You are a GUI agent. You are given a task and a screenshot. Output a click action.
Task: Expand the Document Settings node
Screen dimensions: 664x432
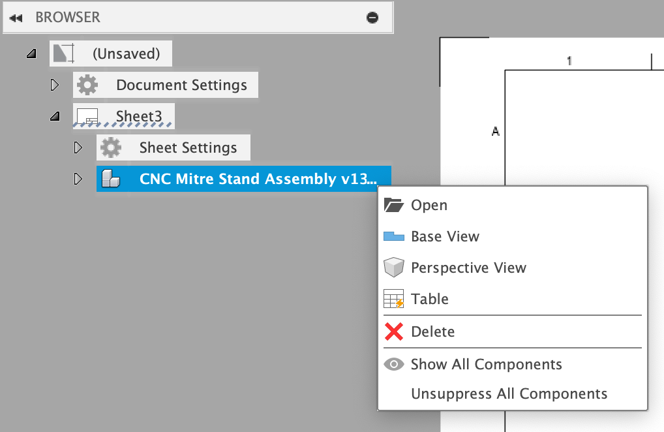pos(54,85)
